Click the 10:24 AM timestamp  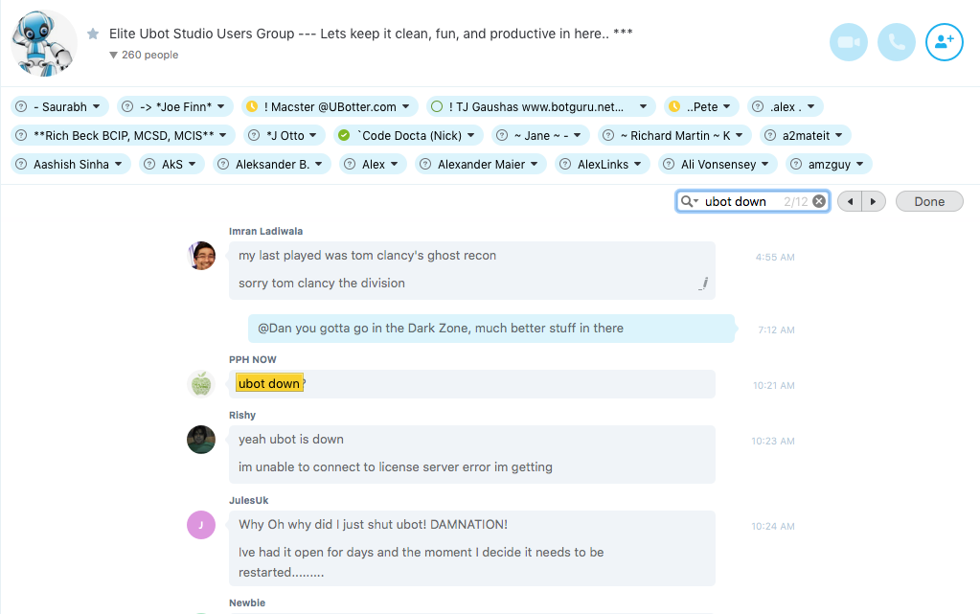coord(773,527)
